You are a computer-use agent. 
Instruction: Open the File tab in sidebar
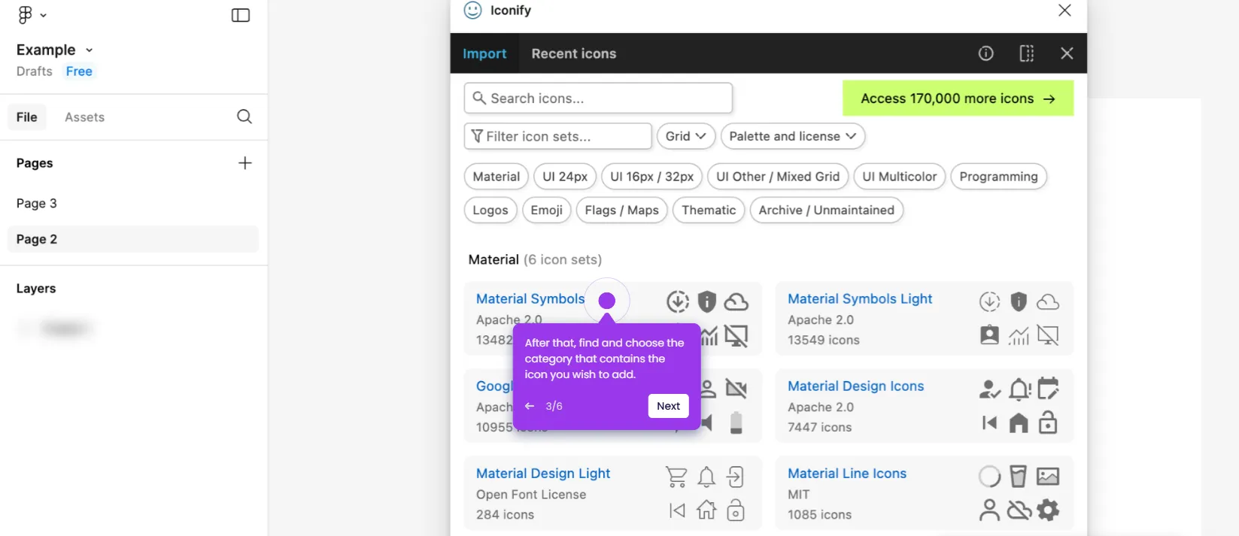tap(27, 117)
